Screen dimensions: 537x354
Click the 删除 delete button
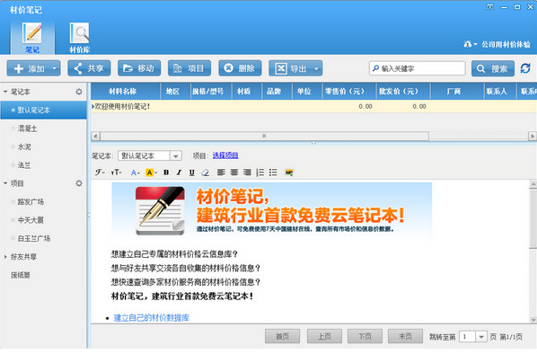(x=240, y=68)
